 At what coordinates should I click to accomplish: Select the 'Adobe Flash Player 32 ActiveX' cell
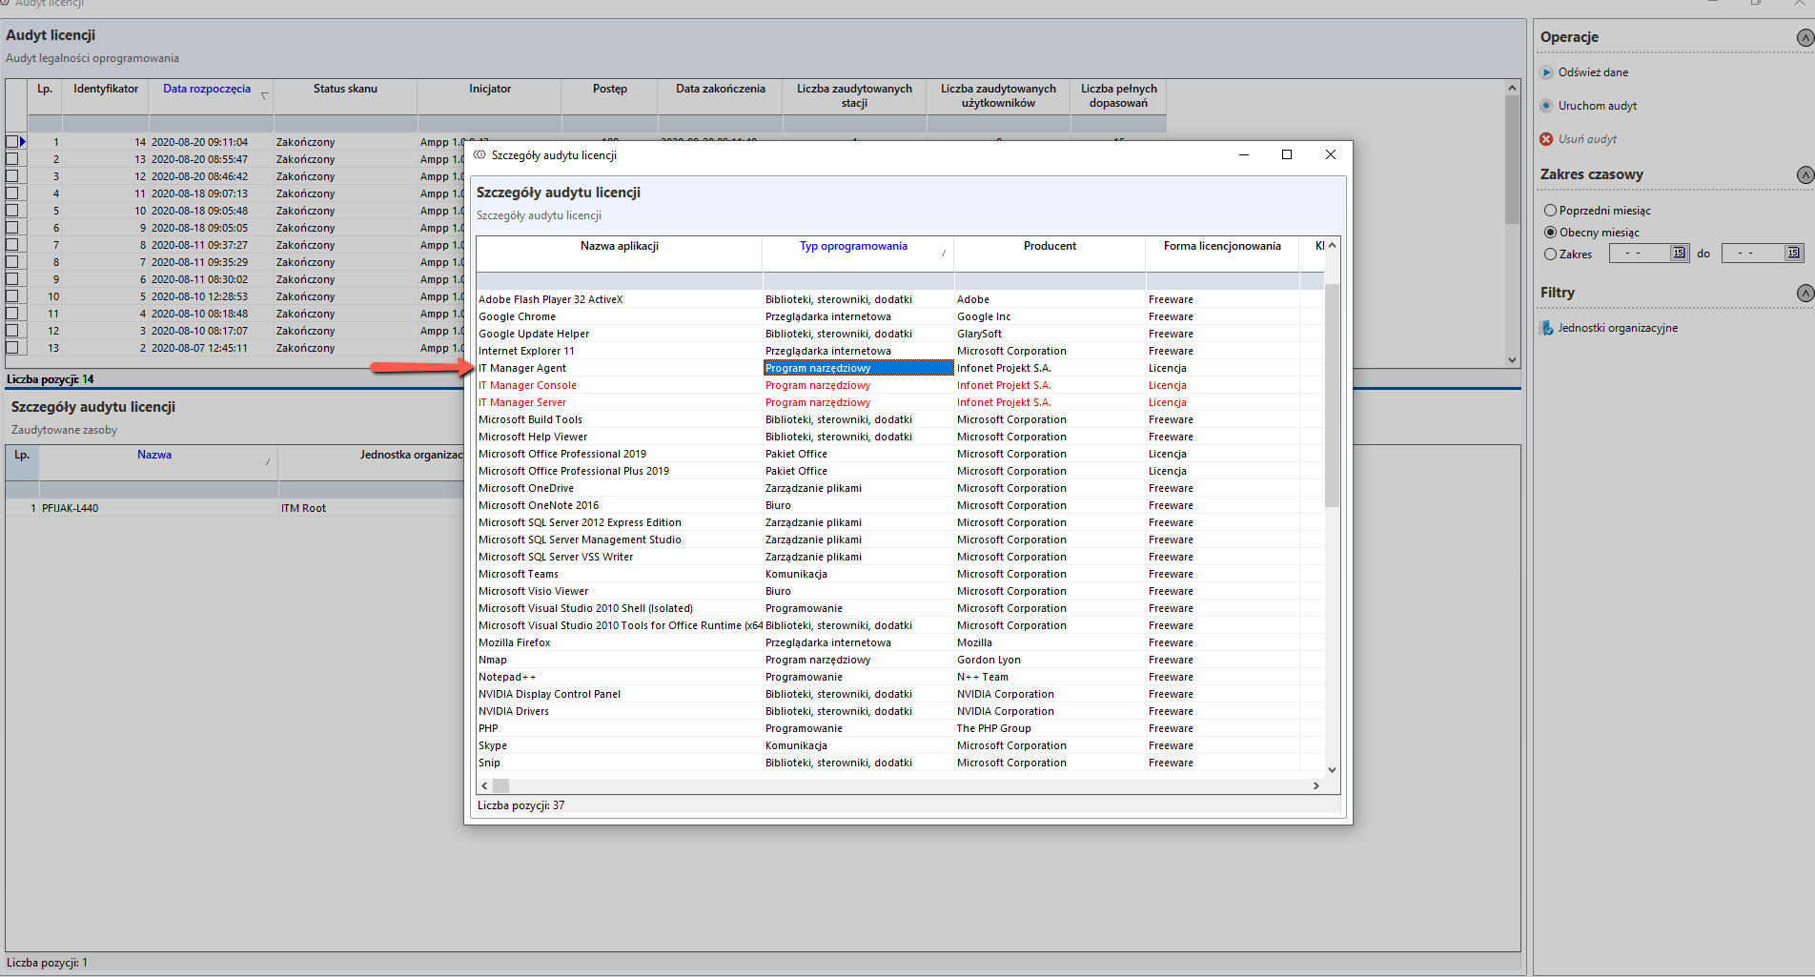(x=620, y=299)
